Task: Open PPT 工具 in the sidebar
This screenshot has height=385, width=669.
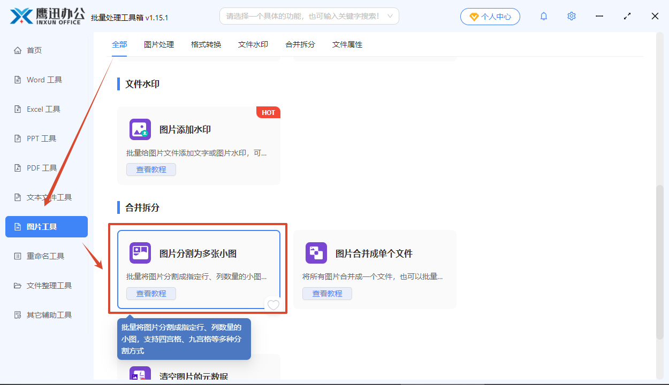Action: (47, 138)
